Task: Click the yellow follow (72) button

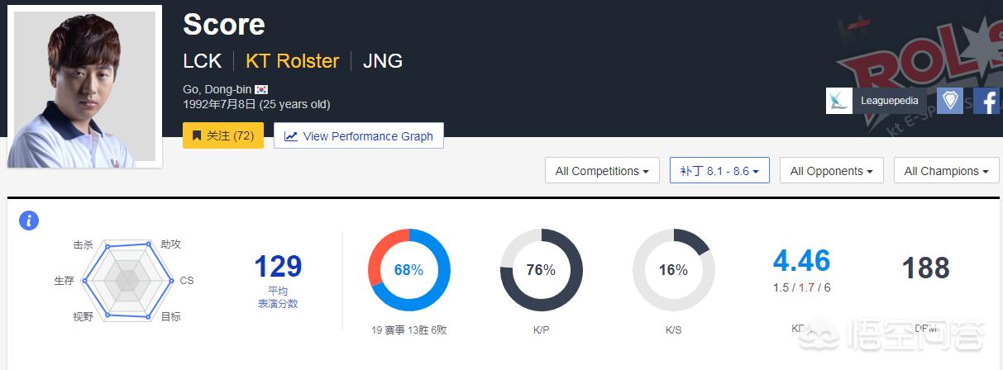Action: (223, 135)
